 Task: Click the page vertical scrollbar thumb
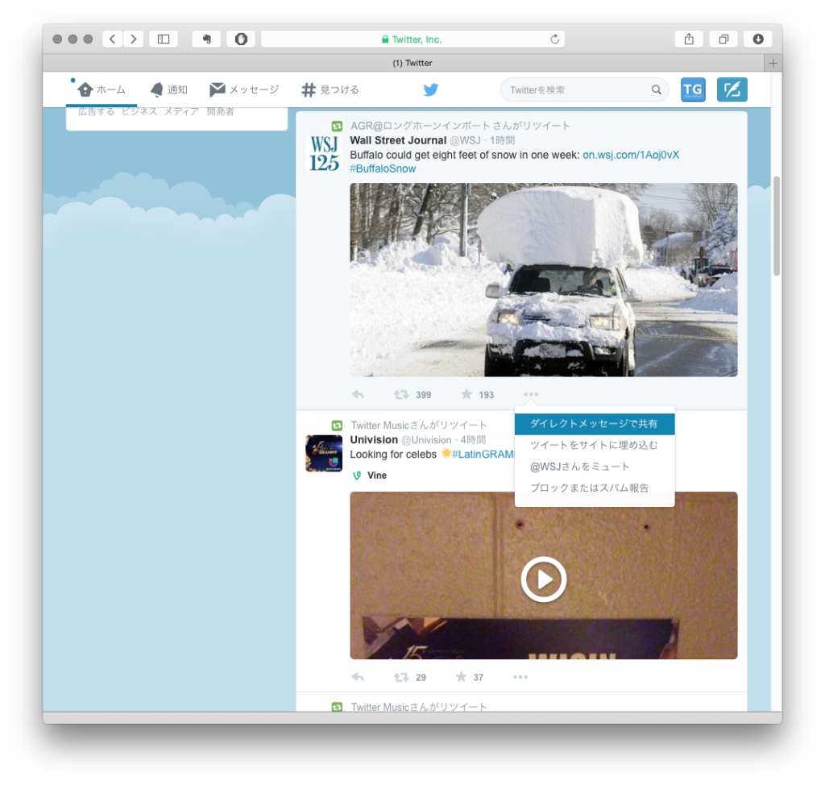[776, 226]
